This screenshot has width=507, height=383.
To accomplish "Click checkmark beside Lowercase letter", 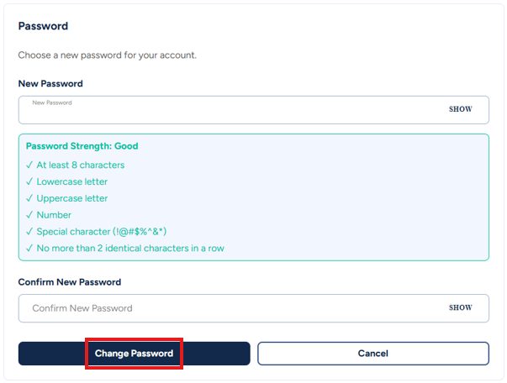I will click(x=29, y=181).
